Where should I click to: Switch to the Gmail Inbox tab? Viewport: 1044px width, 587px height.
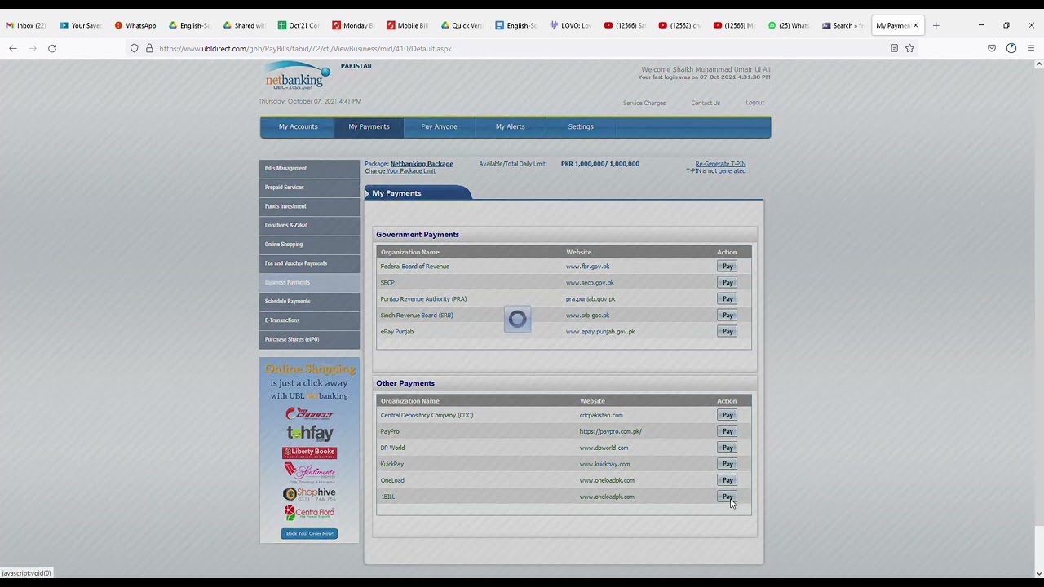coord(26,25)
